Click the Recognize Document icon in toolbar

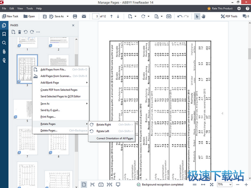pos(156,16)
